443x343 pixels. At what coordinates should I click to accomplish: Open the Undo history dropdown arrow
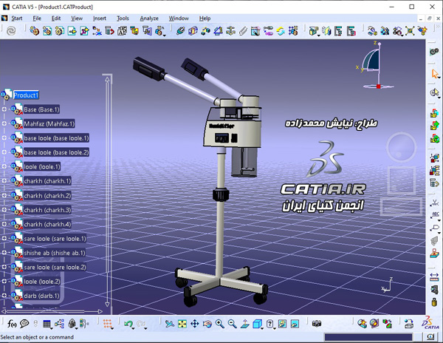[x=133, y=328]
